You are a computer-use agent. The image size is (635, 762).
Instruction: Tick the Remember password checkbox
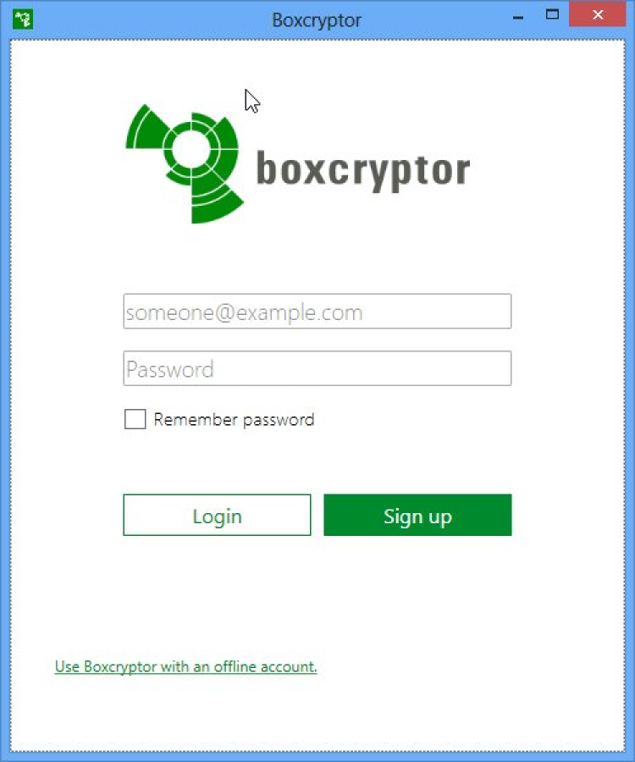click(135, 419)
